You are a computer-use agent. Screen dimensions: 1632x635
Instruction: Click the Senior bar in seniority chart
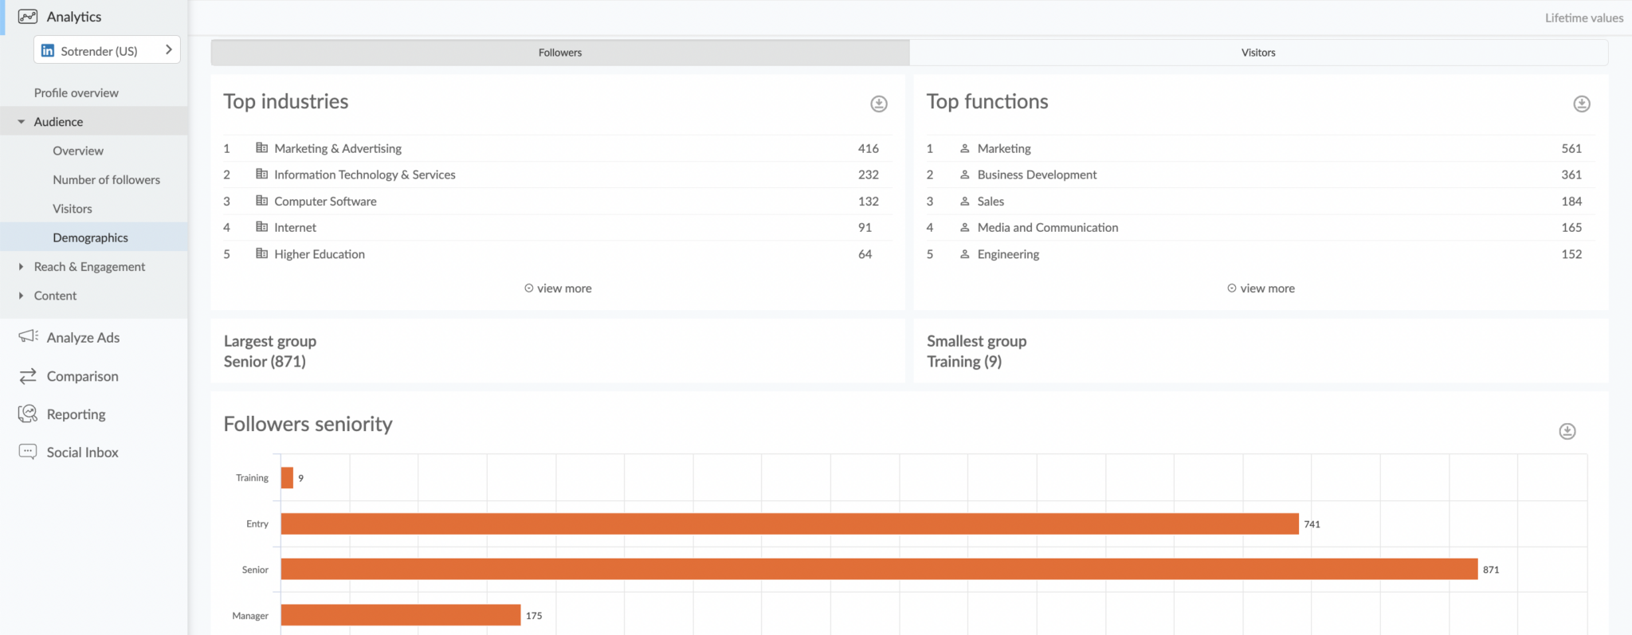click(878, 569)
